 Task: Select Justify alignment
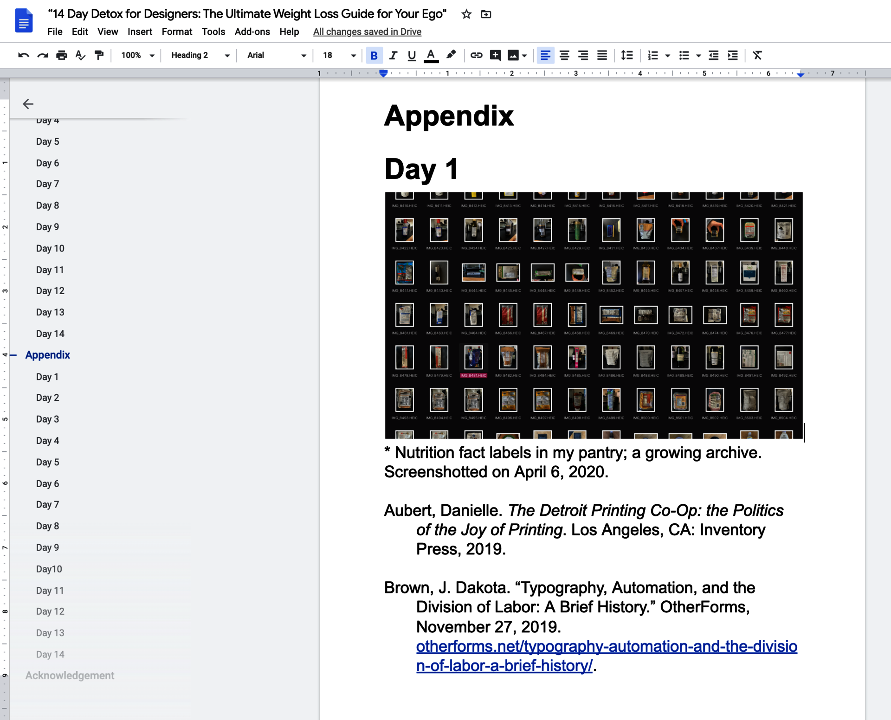(602, 56)
